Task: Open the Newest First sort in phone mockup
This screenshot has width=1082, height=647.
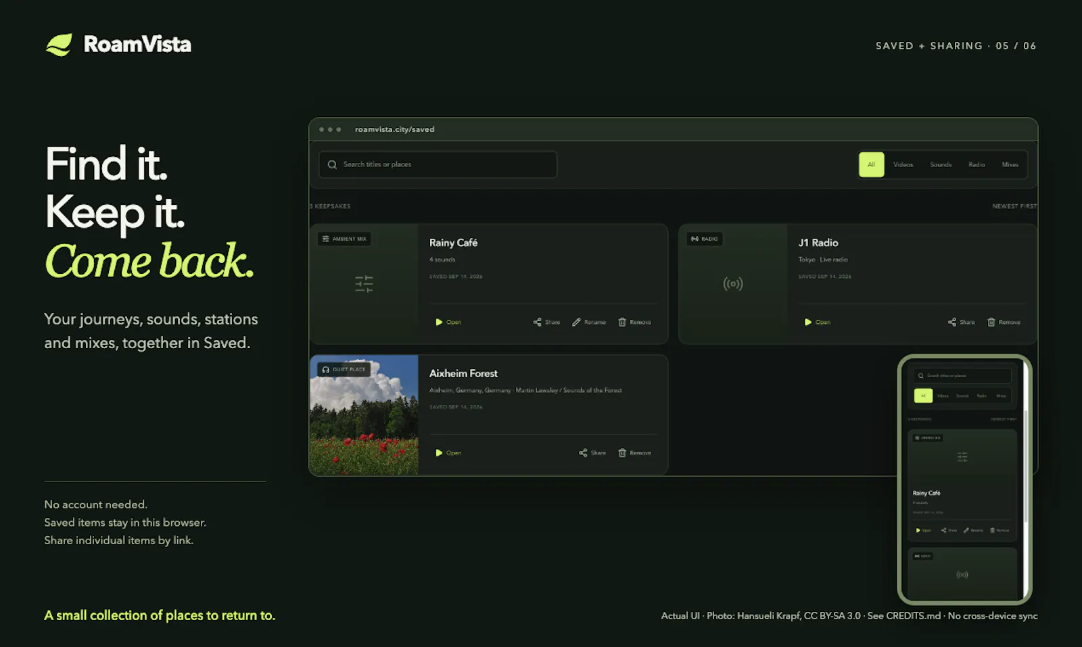Action: tap(1004, 419)
